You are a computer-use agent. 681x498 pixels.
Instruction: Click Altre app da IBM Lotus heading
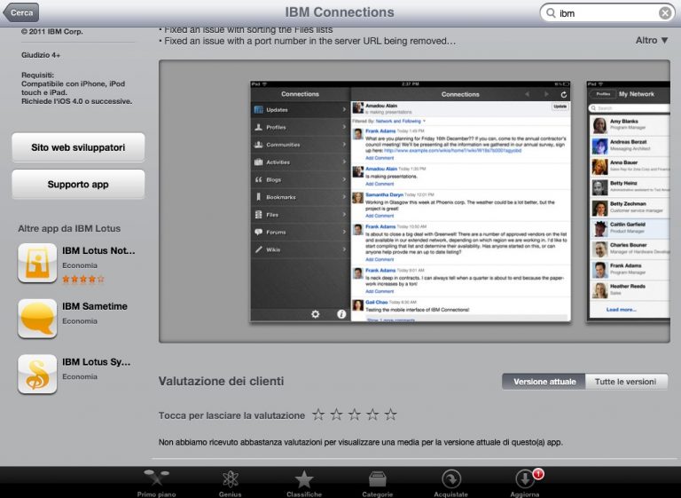pyautogui.click(x=69, y=228)
